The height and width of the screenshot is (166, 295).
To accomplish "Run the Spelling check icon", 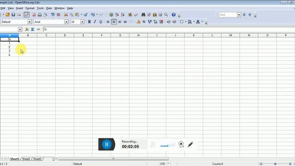I will click(x=53, y=15).
